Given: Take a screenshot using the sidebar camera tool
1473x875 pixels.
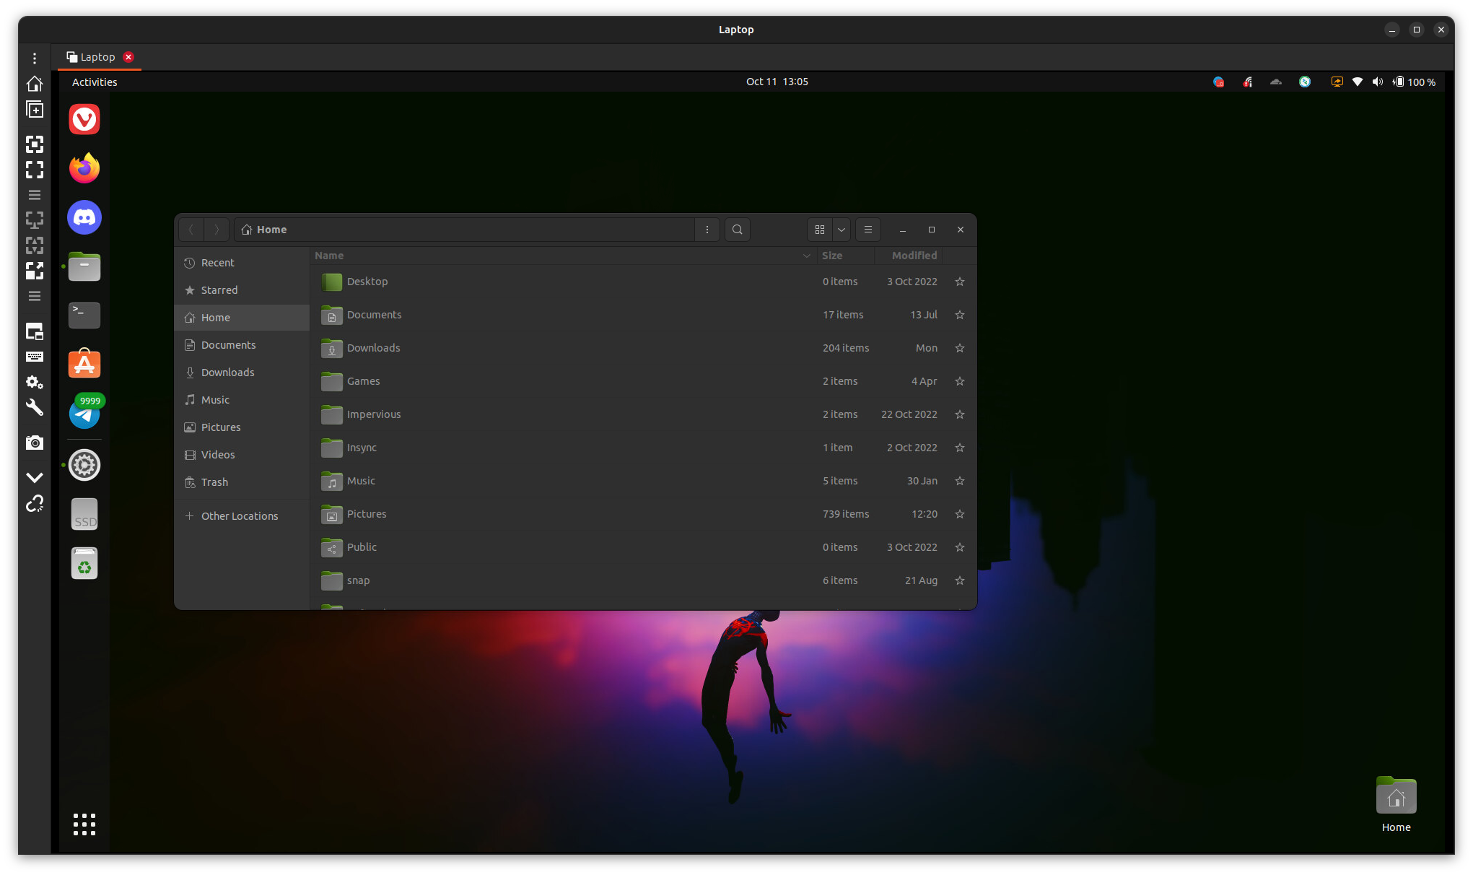Looking at the screenshot, I should [34, 443].
